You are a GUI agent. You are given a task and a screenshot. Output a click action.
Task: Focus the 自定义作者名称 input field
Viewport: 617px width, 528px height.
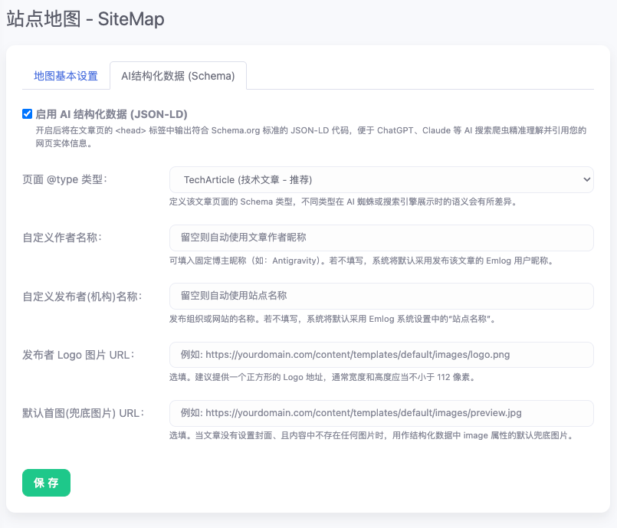point(381,238)
